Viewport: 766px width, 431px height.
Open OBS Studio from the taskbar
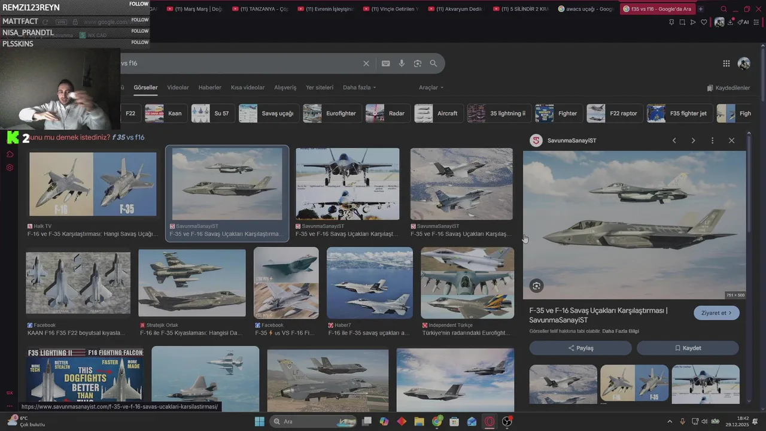coord(507,421)
